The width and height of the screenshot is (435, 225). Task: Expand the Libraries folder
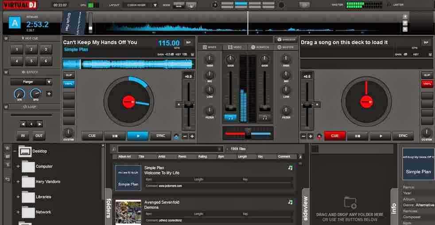[x=18, y=197]
